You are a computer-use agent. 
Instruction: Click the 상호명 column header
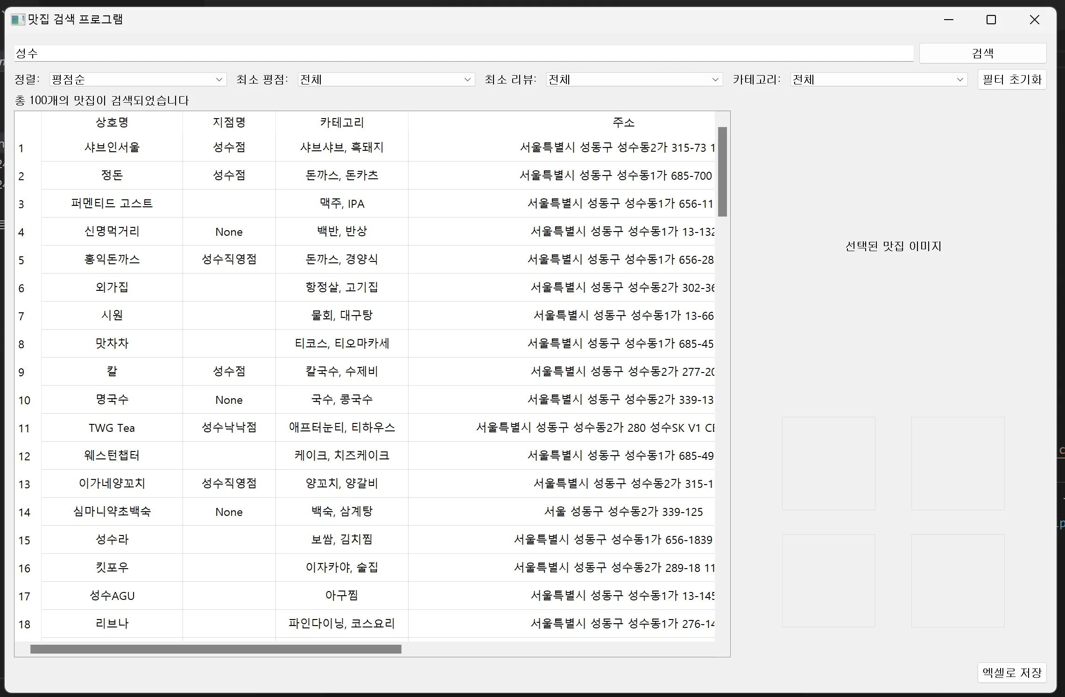112,122
